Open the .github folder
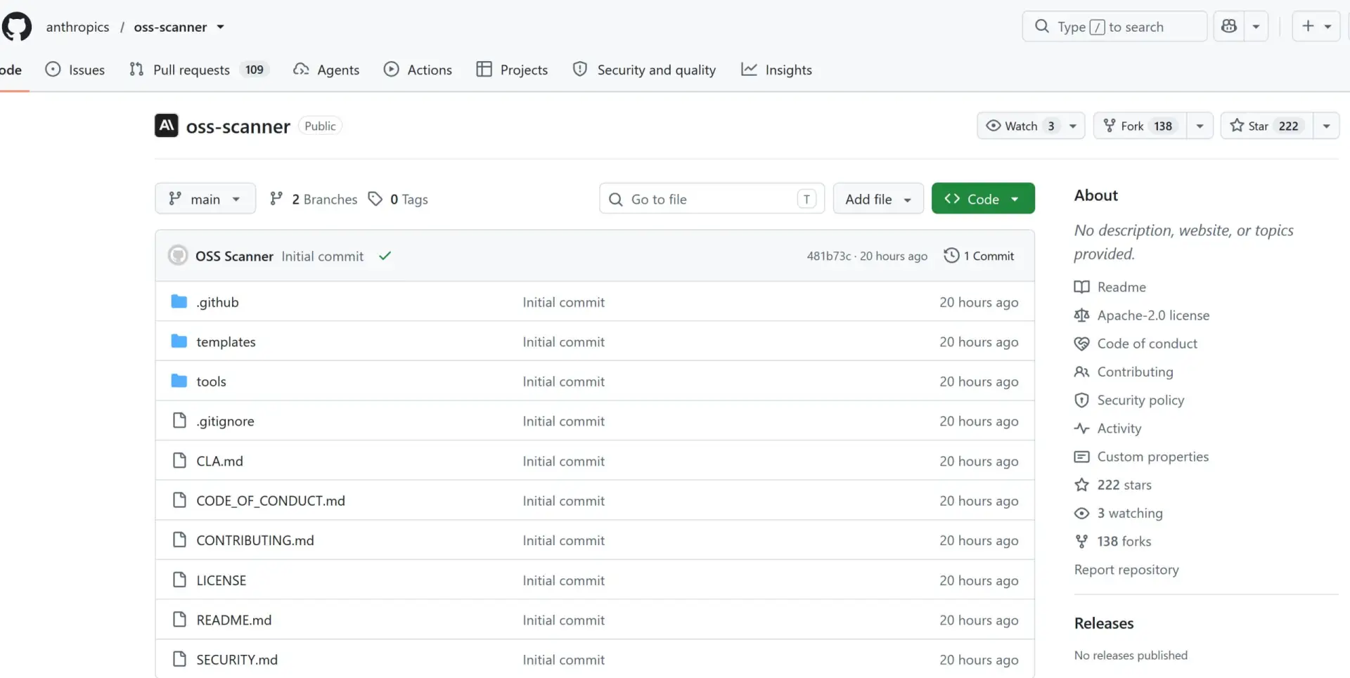1350x678 pixels. pyautogui.click(x=218, y=302)
